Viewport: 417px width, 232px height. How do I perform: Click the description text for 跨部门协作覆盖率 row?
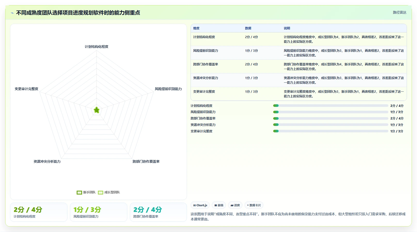(344, 67)
